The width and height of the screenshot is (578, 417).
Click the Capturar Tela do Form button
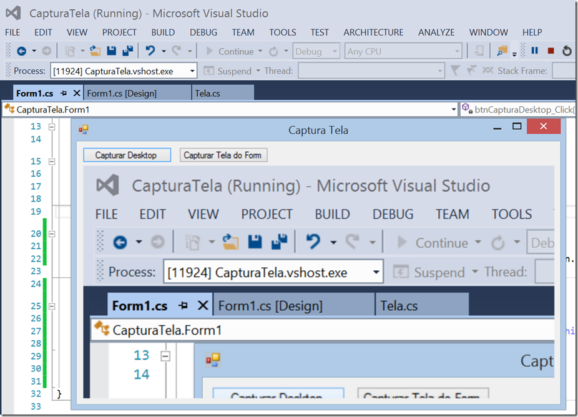coord(223,155)
